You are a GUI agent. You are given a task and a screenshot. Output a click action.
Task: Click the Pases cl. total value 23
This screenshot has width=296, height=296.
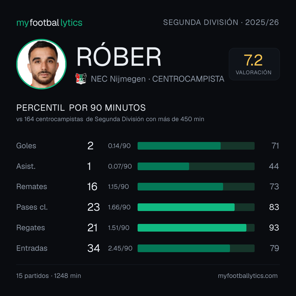pyautogui.click(x=93, y=207)
